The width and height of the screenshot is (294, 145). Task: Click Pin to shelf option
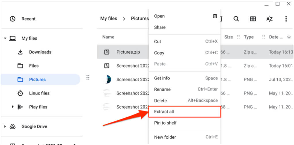point(165,123)
